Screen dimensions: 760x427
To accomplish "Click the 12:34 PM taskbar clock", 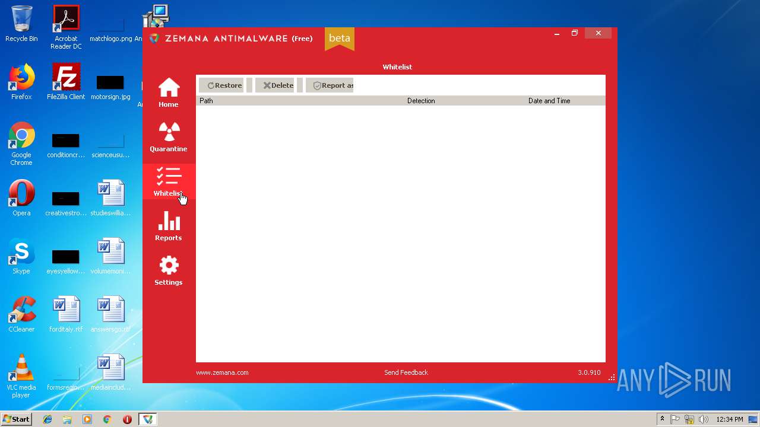I will (x=730, y=419).
